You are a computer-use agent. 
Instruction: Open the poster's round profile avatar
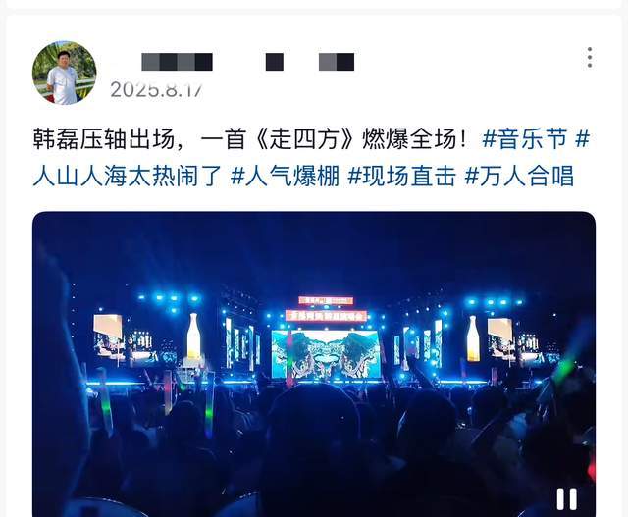pos(64,73)
